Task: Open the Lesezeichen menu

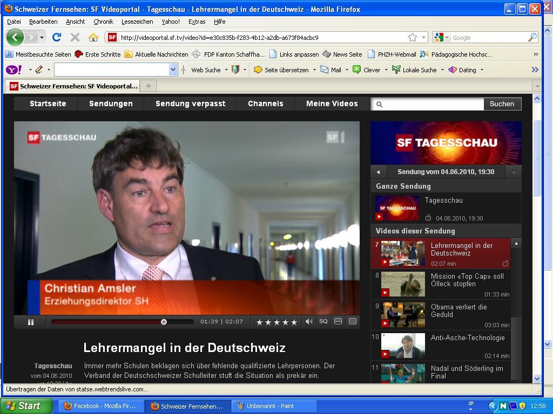Action: point(137,22)
